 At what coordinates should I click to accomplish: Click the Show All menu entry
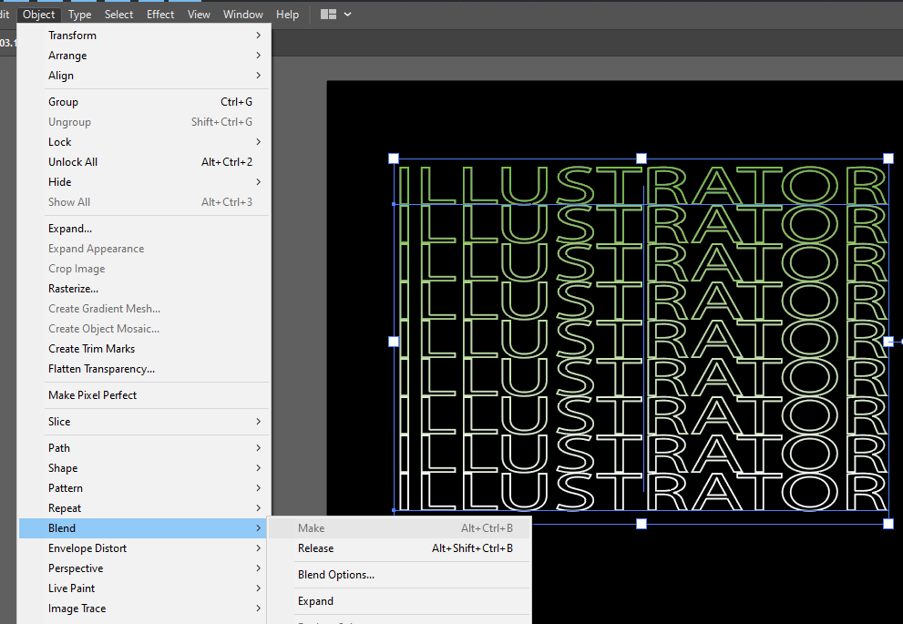coord(143,202)
